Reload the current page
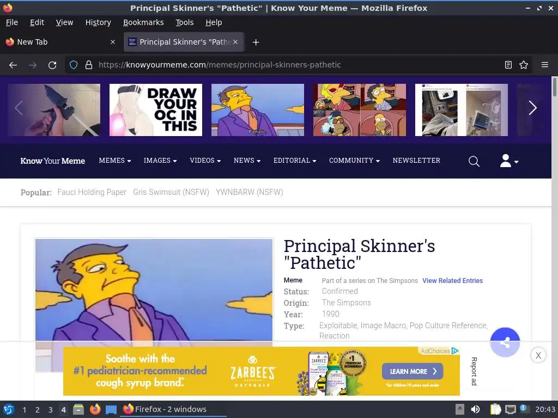The width and height of the screenshot is (558, 418). (x=52, y=65)
